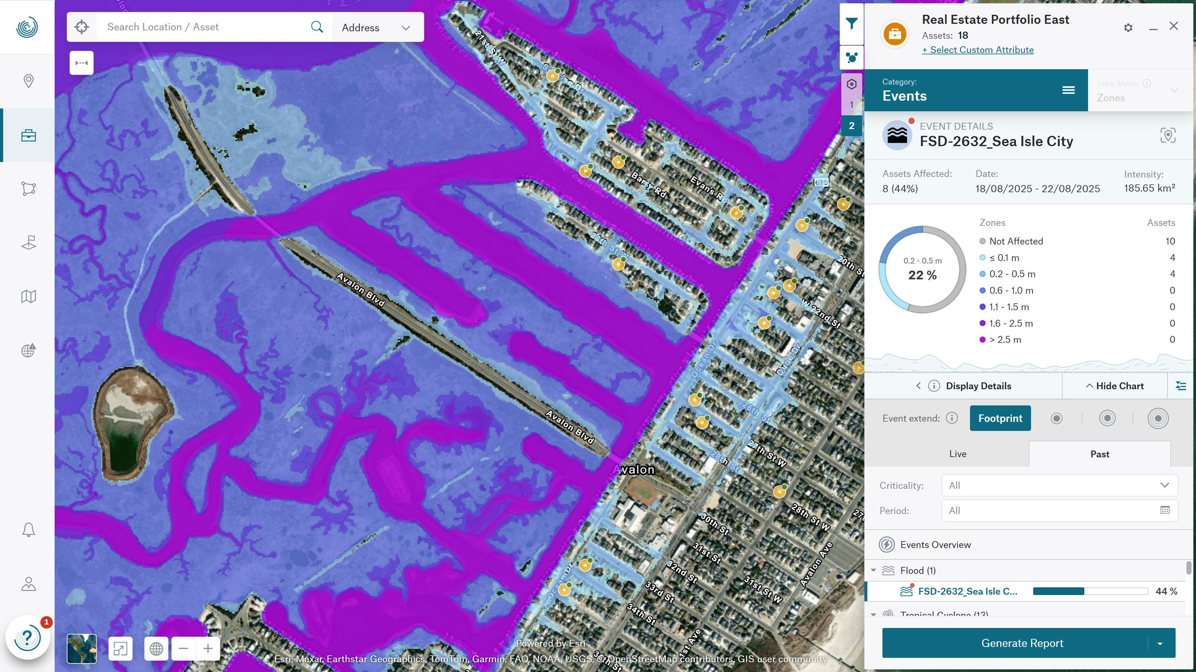This screenshot has width=1196, height=672.
Task: Open the Period dropdown
Action: click(x=1059, y=510)
